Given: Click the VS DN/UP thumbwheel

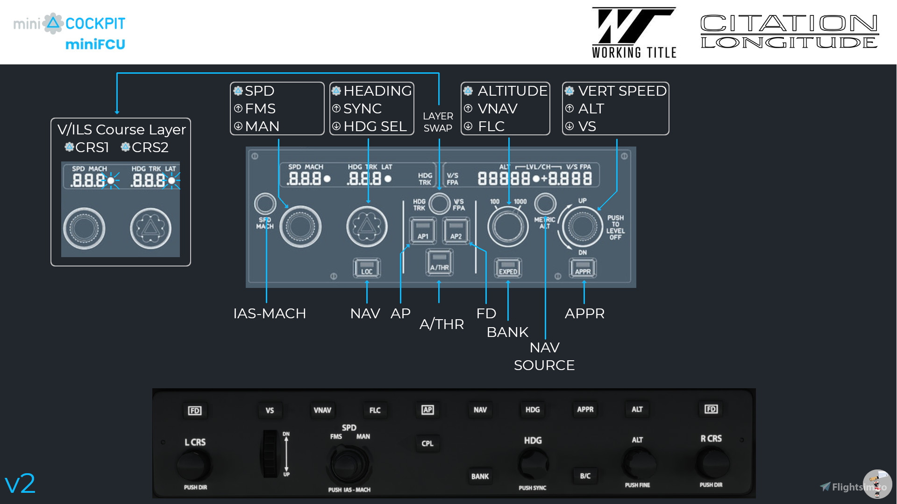Looking at the screenshot, I should pyautogui.click(x=270, y=454).
